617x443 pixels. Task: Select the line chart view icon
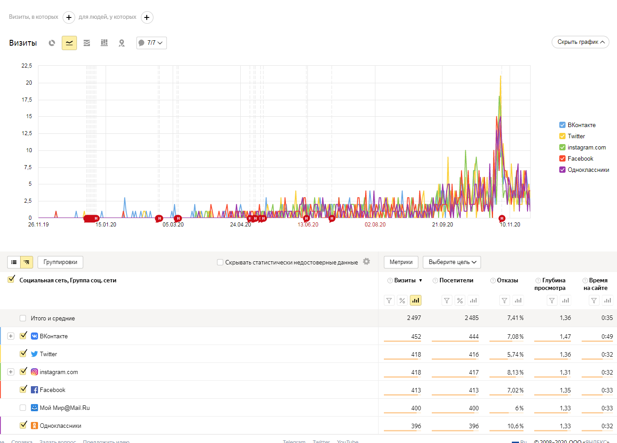click(x=69, y=43)
